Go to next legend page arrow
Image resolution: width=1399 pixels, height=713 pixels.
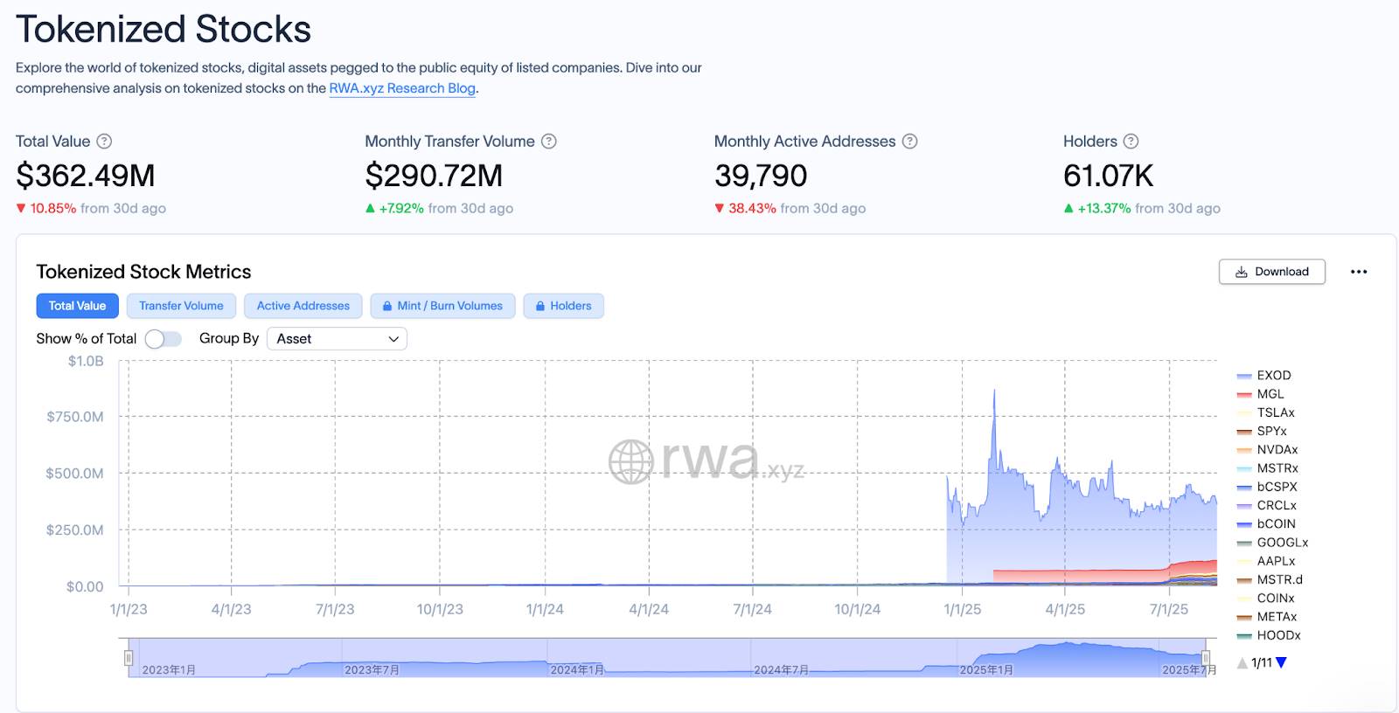[x=1282, y=663]
